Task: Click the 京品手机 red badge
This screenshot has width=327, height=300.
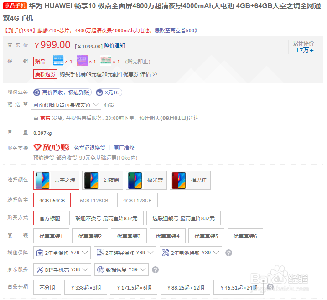Action: pos(15,5)
